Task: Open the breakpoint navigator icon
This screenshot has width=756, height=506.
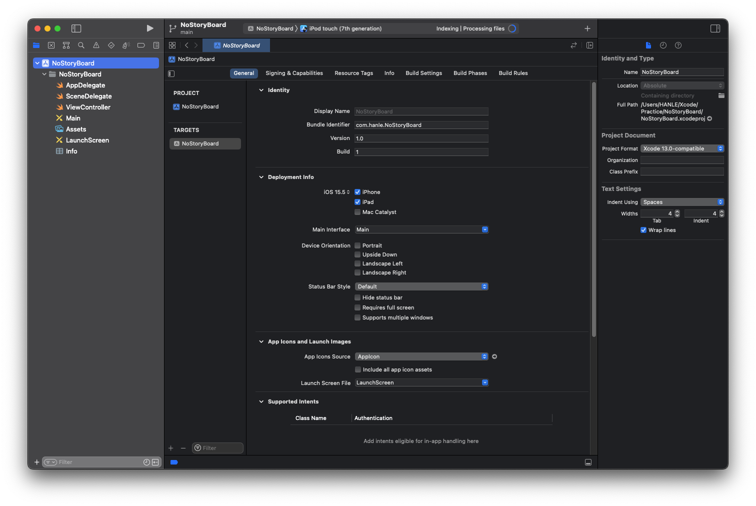Action: 141,45
